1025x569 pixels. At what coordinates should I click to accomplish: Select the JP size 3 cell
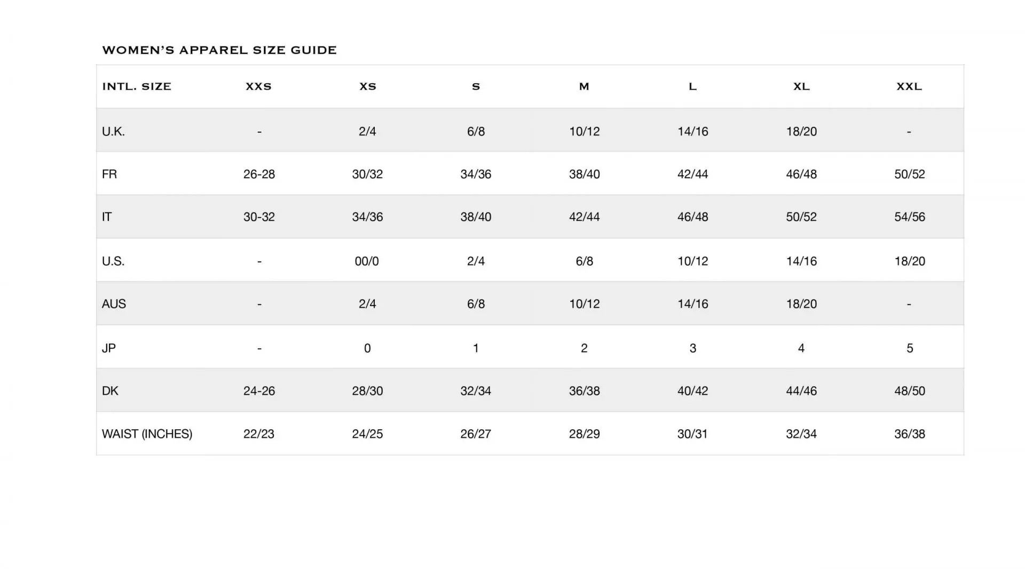point(692,348)
